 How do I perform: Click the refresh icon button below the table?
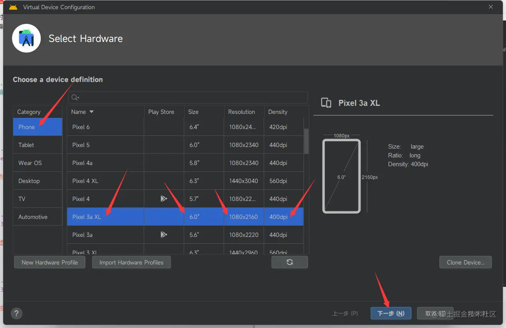pyautogui.click(x=290, y=262)
